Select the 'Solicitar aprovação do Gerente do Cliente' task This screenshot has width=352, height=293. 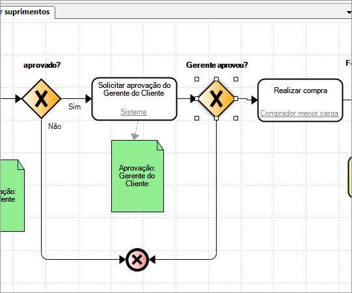point(134,99)
